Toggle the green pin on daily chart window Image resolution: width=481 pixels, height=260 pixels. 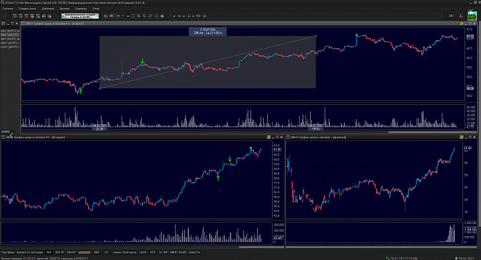pos(462,137)
